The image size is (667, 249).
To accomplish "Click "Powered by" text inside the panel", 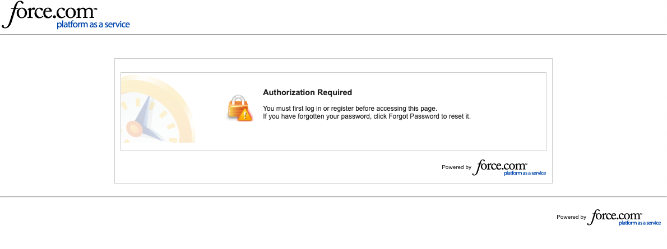I will click(x=456, y=167).
